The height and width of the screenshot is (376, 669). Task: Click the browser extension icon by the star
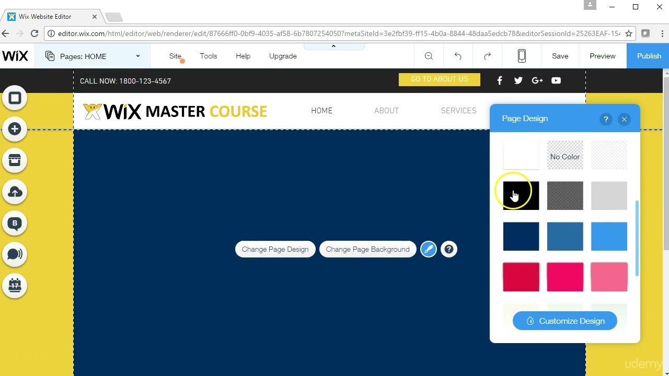[645, 33]
